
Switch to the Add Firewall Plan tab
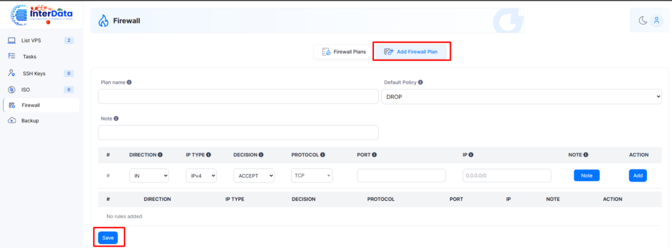tap(411, 52)
